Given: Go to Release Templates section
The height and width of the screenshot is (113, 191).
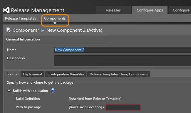Looking at the screenshot, I should (21, 18).
